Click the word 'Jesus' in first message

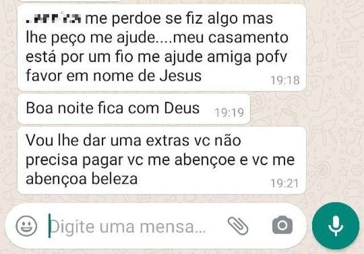click(x=180, y=76)
